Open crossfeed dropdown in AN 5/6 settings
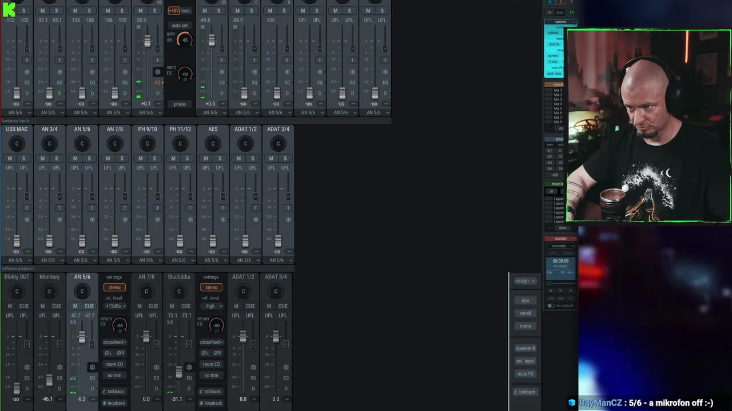The height and width of the screenshot is (411, 732). (x=114, y=342)
